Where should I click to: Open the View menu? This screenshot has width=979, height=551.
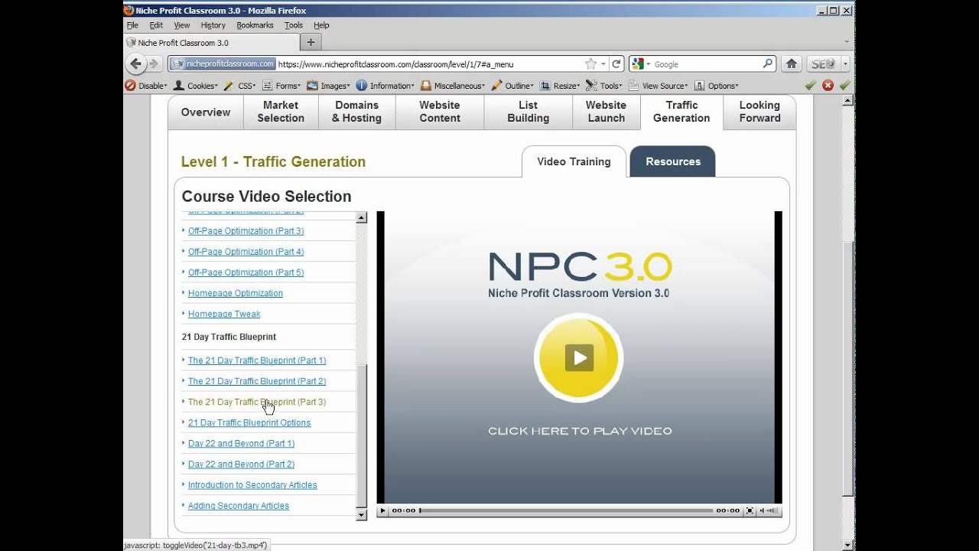click(181, 25)
